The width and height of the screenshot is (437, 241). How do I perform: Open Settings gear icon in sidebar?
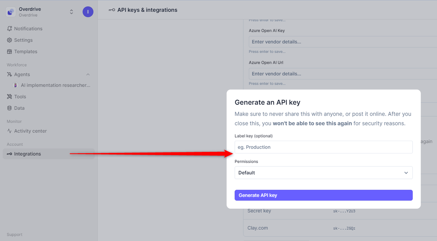coord(10,40)
